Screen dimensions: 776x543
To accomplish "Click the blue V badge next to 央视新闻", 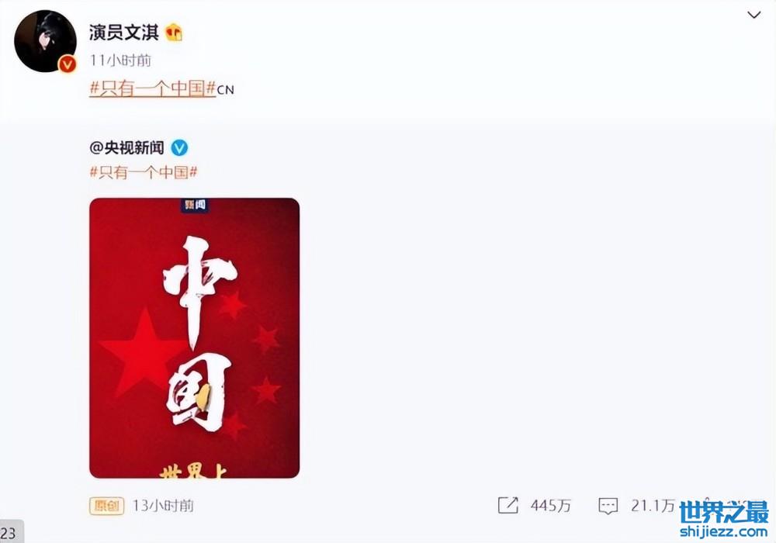I will [180, 147].
